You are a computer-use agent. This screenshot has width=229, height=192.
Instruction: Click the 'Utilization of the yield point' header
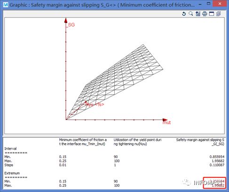click(137, 142)
